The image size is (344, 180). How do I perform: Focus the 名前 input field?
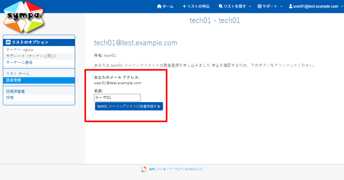pos(117,98)
